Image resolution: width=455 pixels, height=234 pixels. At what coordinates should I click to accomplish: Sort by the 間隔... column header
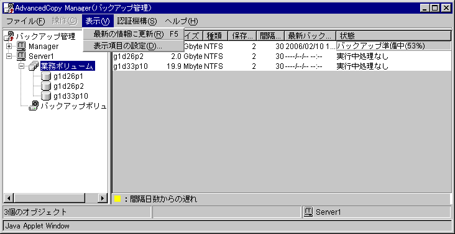pos(270,36)
